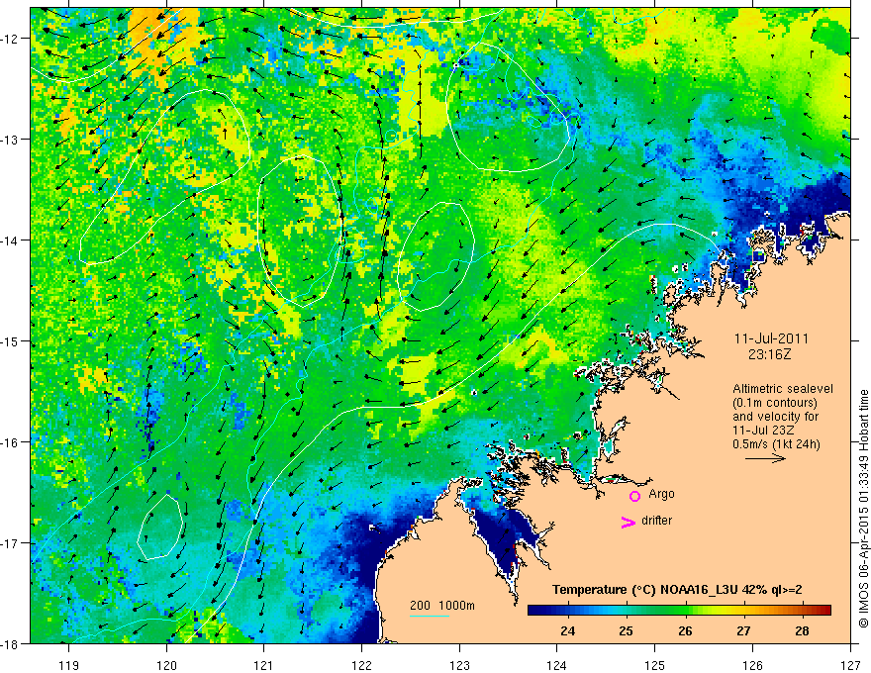Click the '11-Jul-2011' date text
The height and width of the screenshot is (673, 871).
click(x=771, y=338)
